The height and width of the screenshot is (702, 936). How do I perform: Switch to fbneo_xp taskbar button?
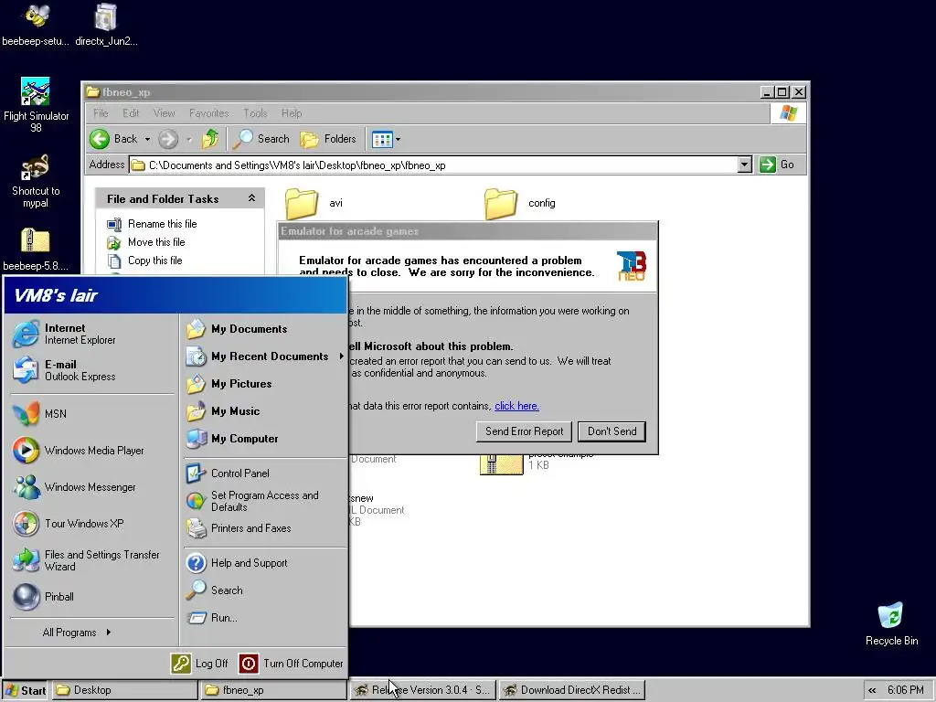pyautogui.click(x=273, y=690)
